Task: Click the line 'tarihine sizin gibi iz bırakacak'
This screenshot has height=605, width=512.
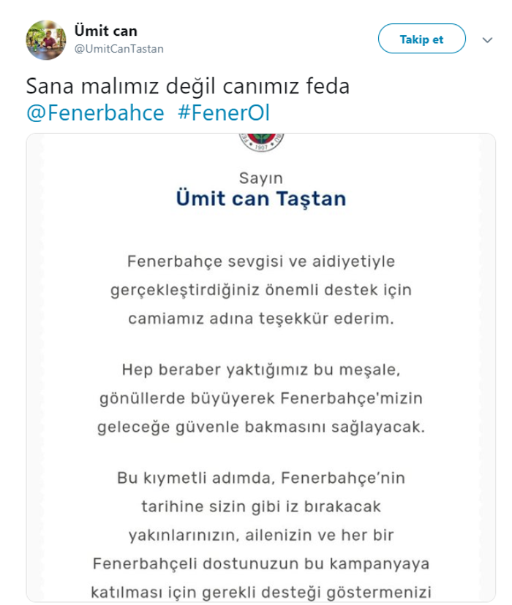Action: (x=260, y=506)
